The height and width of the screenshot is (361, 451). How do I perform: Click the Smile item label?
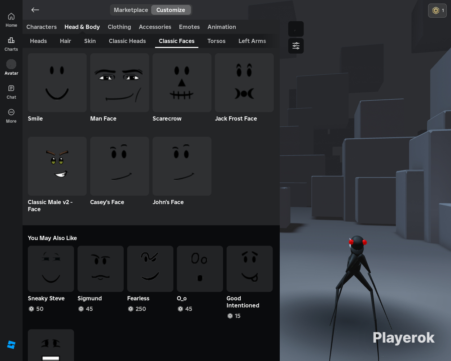(35, 118)
